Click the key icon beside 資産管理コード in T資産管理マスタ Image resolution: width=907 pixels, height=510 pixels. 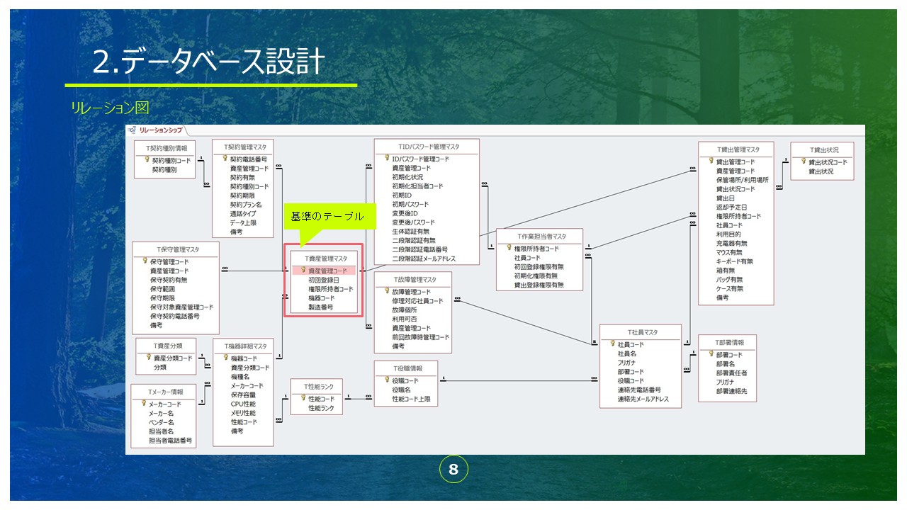(303, 270)
